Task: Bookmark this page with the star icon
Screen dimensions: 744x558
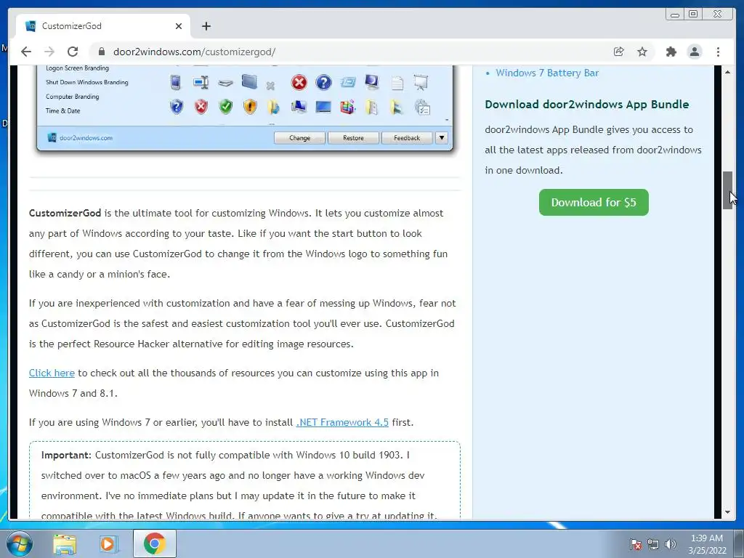Action: 642,52
